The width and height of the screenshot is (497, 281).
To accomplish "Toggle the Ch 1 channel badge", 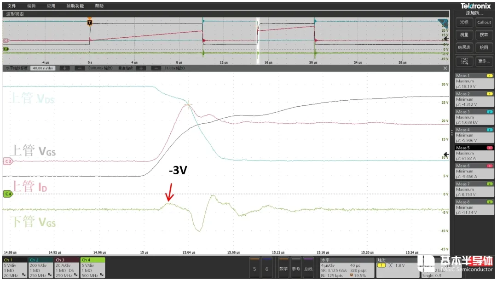I will (14, 267).
